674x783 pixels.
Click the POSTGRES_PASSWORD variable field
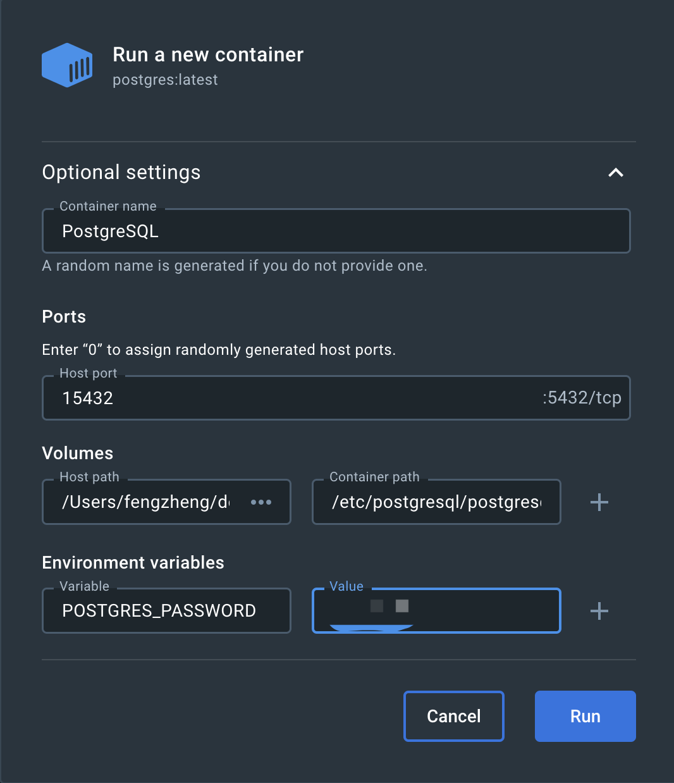coord(166,611)
